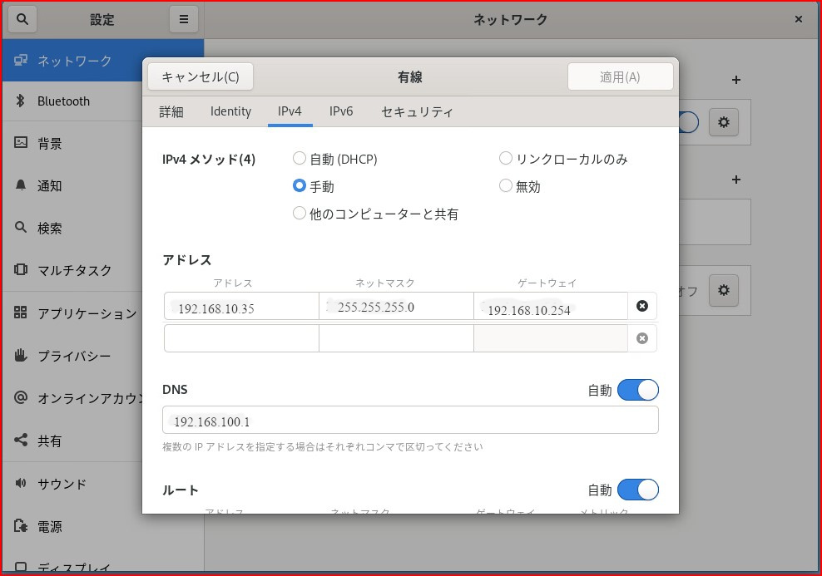Open Multitasking (マルチタスク) settings
Screen dimensions: 822x576
click(72, 270)
